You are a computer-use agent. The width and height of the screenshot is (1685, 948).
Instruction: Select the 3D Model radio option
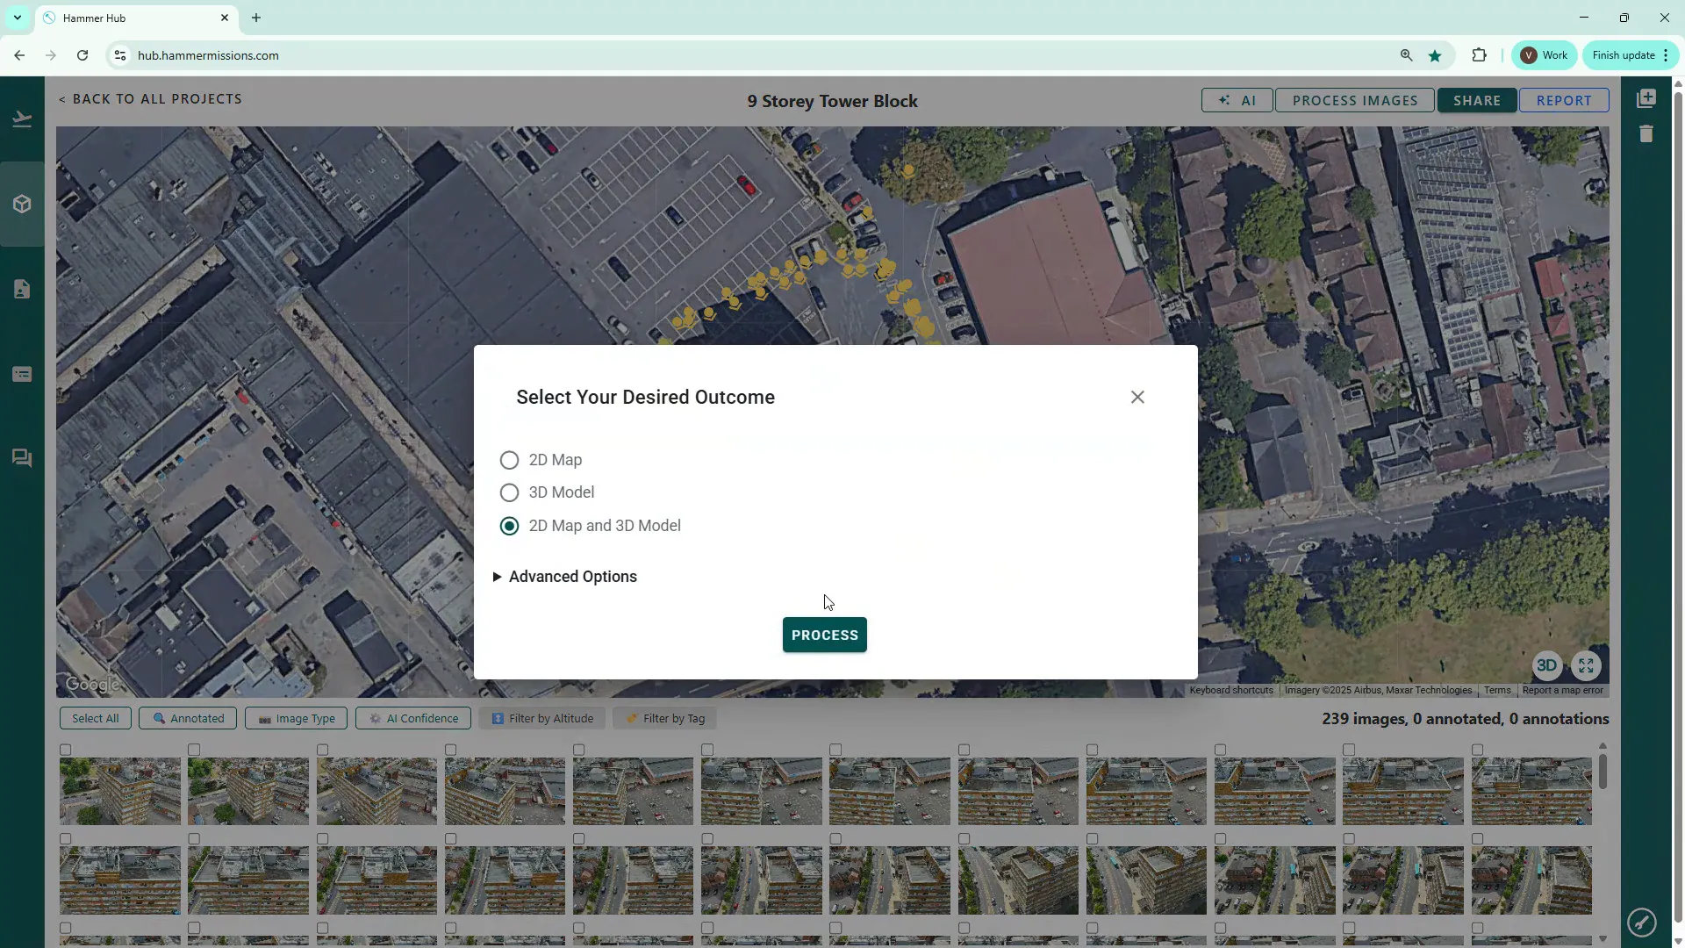coord(509,492)
